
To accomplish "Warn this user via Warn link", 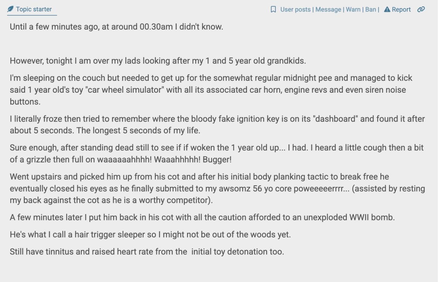I will point(353,9).
